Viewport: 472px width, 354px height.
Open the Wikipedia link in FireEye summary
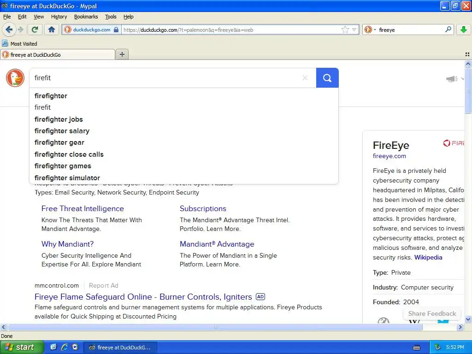click(428, 257)
